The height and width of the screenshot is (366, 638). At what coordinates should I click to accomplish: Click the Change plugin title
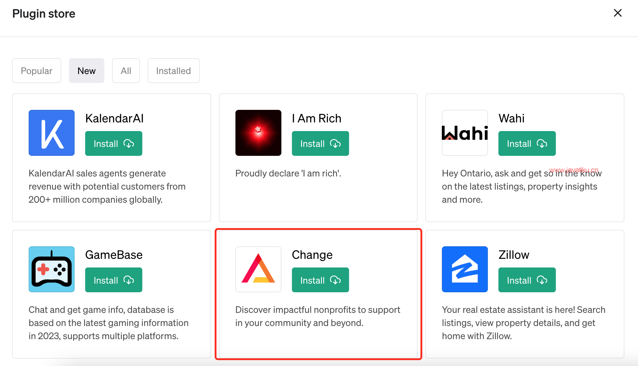pos(312,255)
